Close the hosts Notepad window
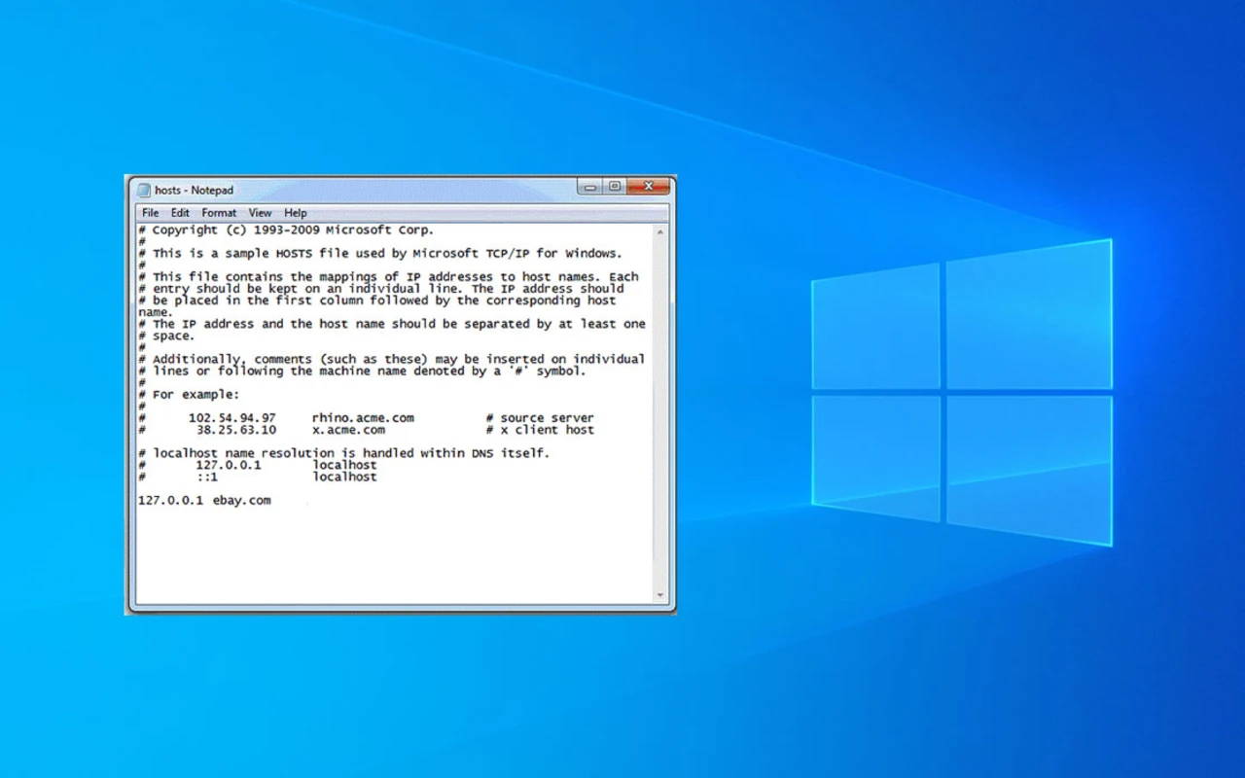This screenshot has width=1245, height=778. click(648, 186)
